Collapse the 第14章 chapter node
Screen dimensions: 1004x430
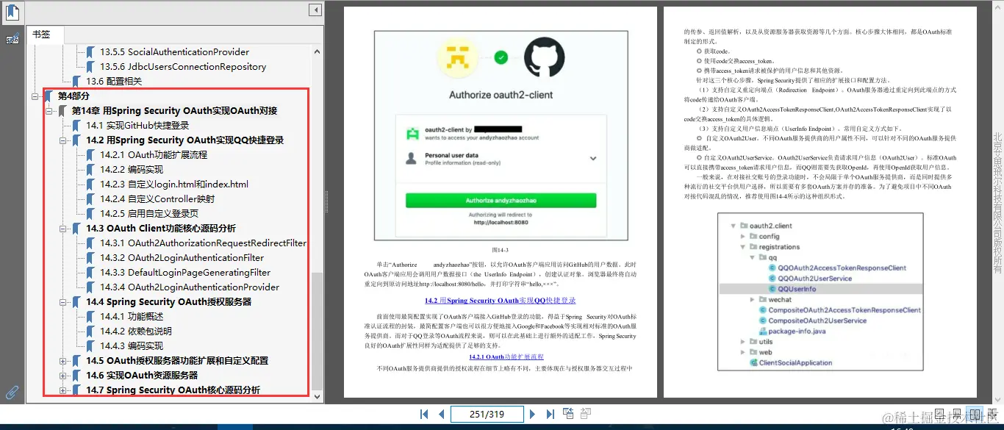pos(48,110)
